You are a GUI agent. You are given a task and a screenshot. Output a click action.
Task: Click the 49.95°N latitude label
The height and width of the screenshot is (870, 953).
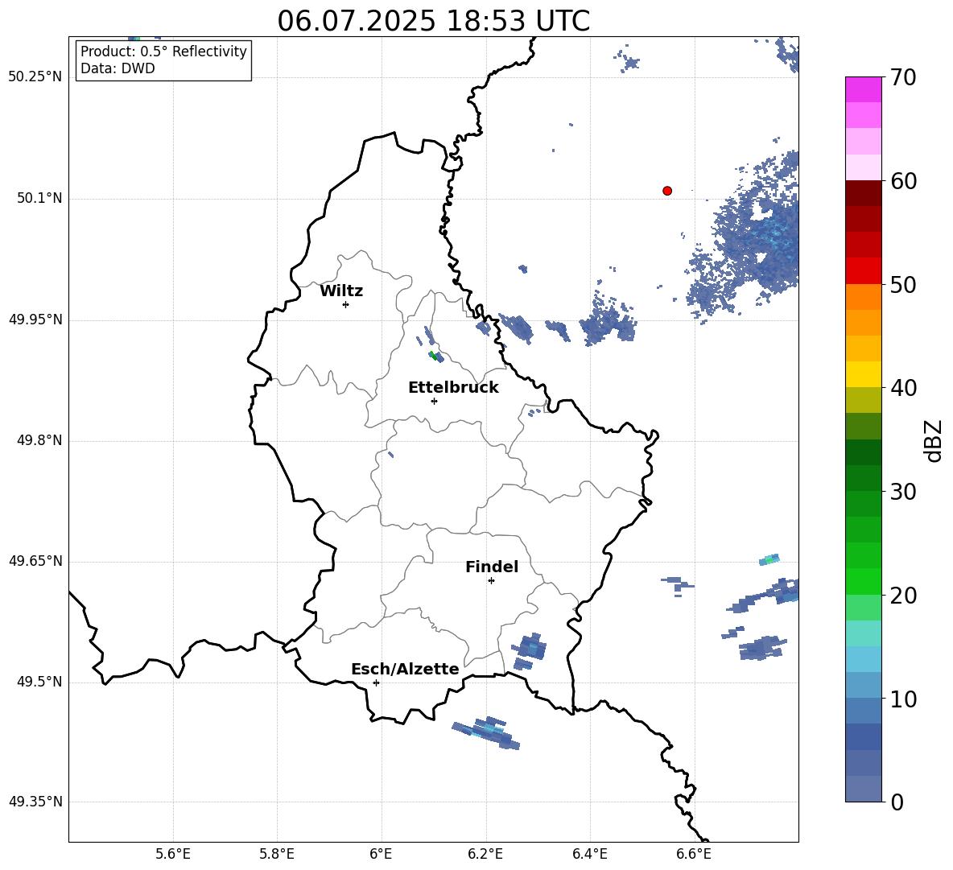(35, 320)
